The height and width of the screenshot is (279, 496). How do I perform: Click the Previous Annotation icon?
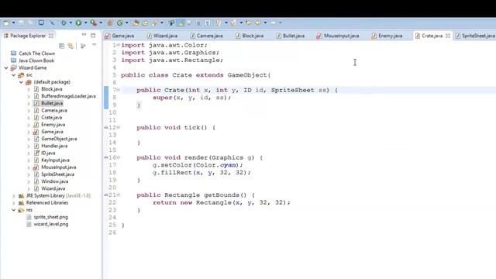pos(233,22)
